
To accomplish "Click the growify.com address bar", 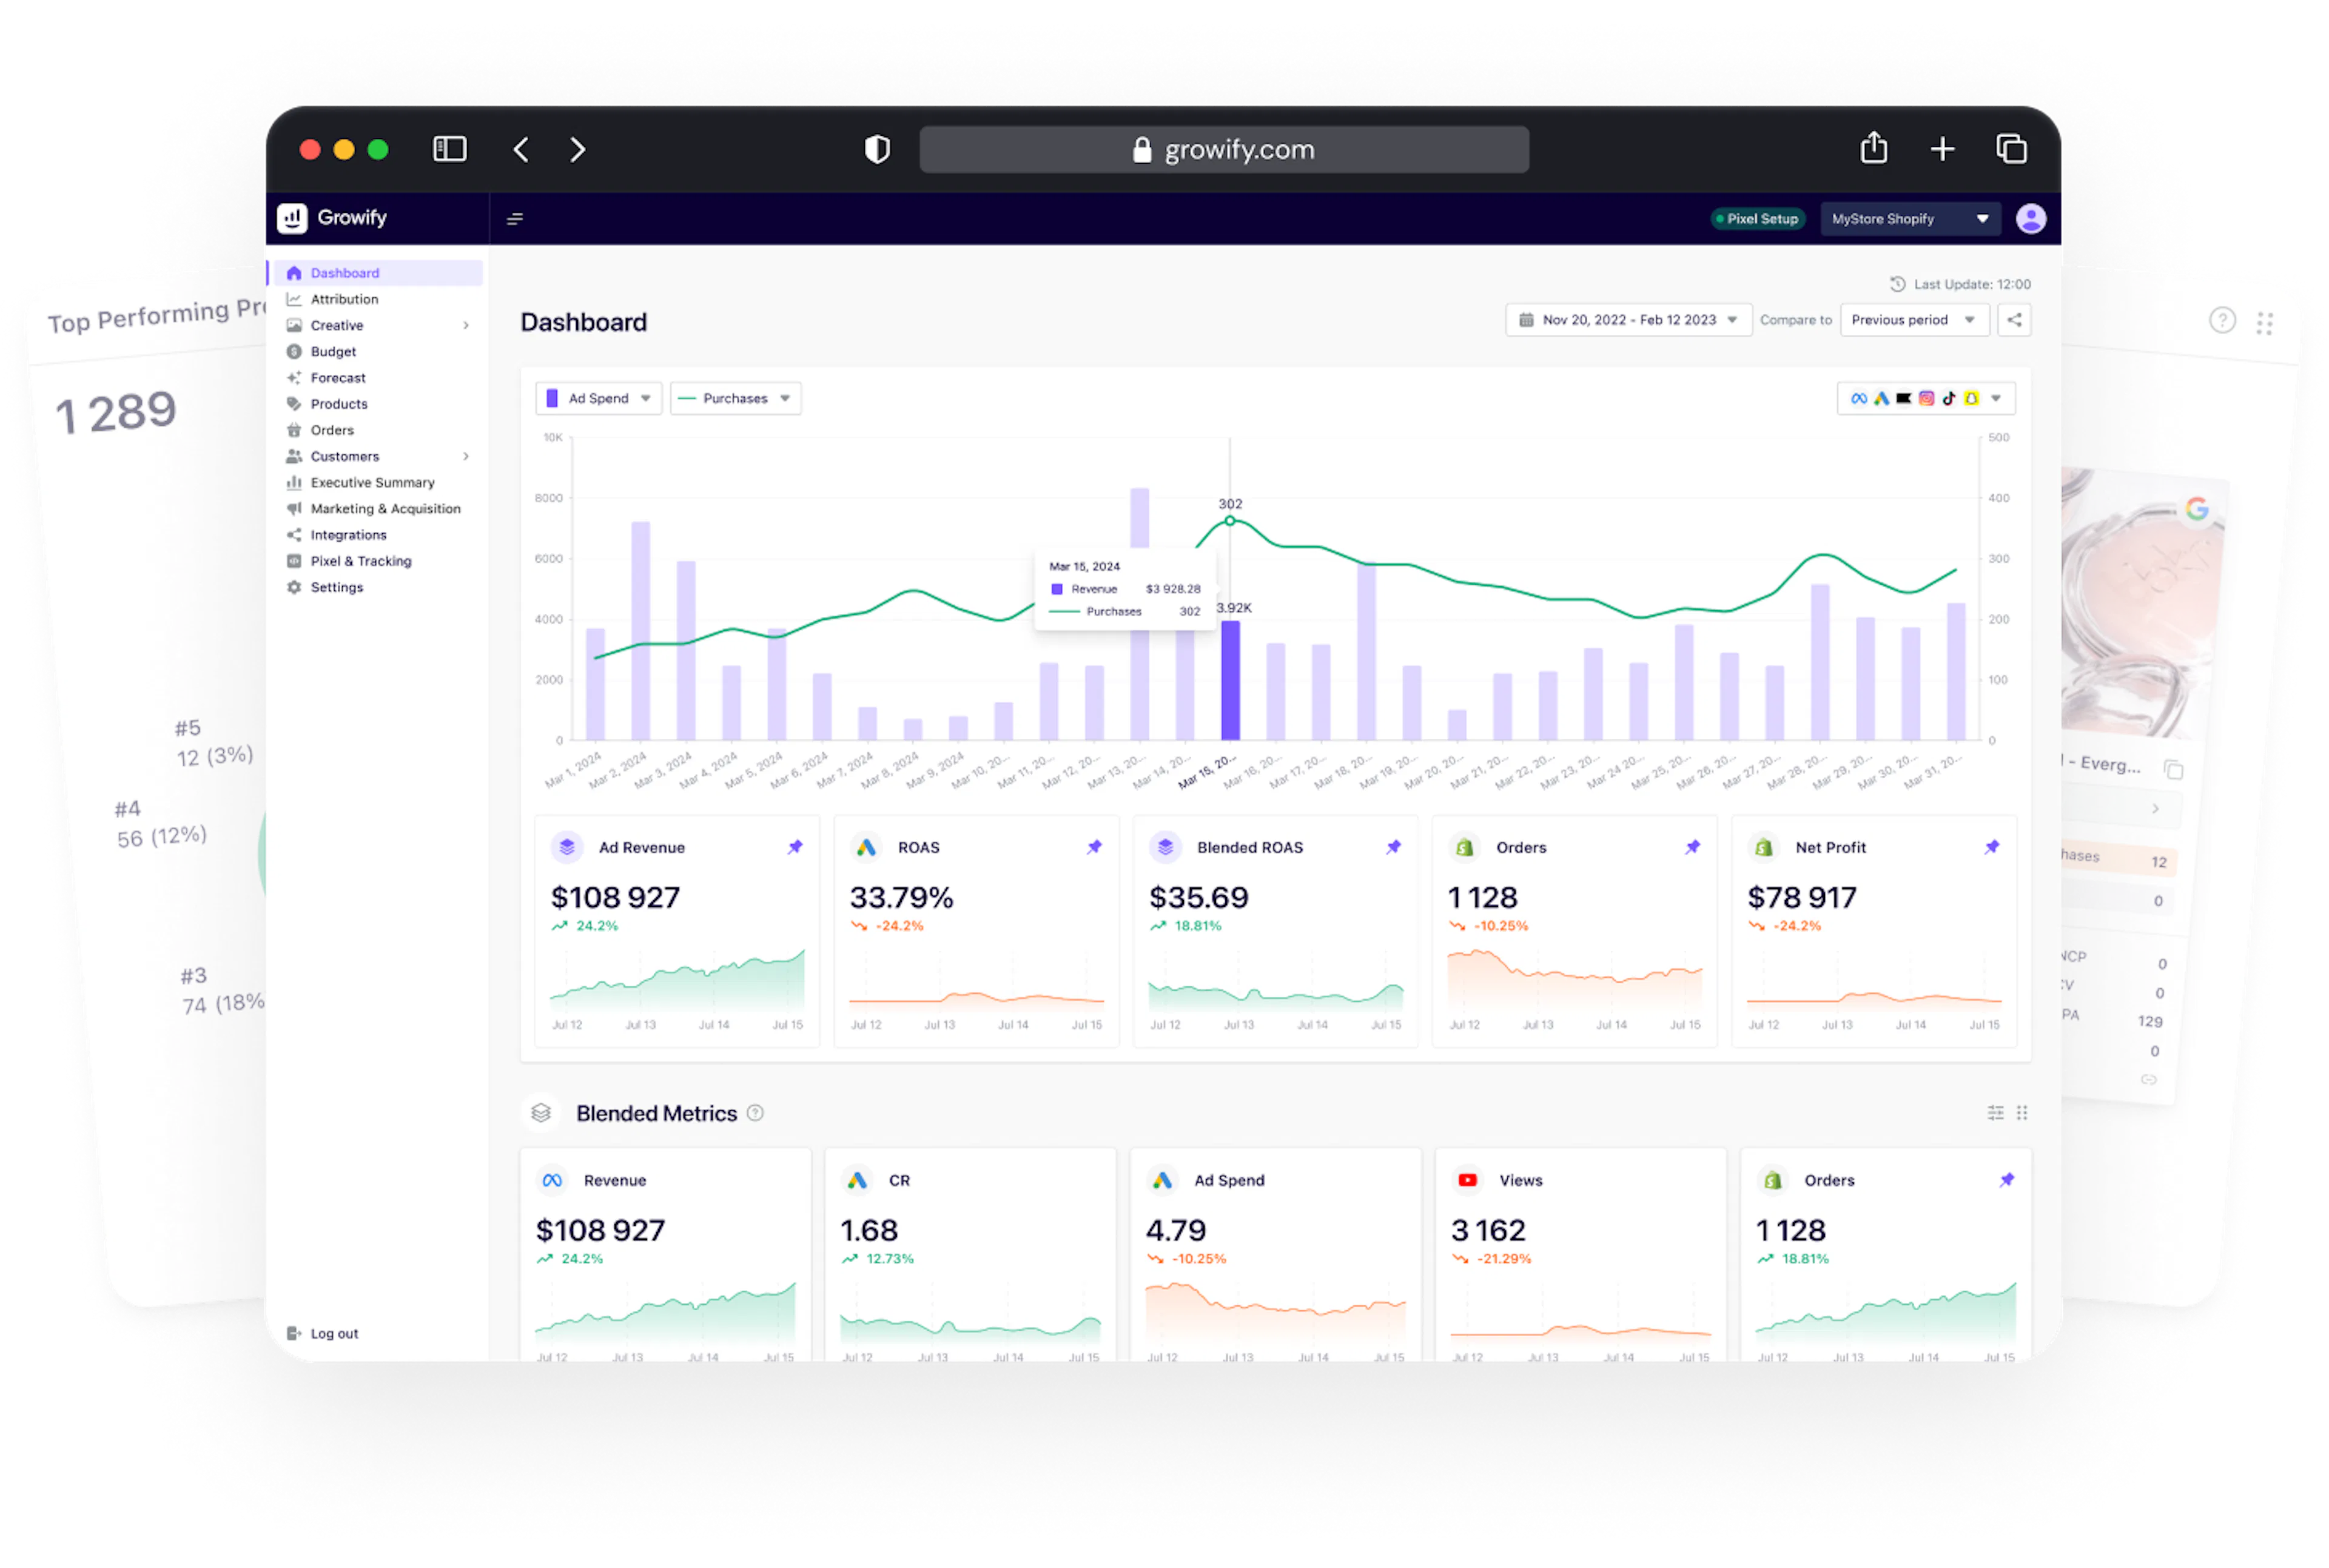I will [1224, 150].
